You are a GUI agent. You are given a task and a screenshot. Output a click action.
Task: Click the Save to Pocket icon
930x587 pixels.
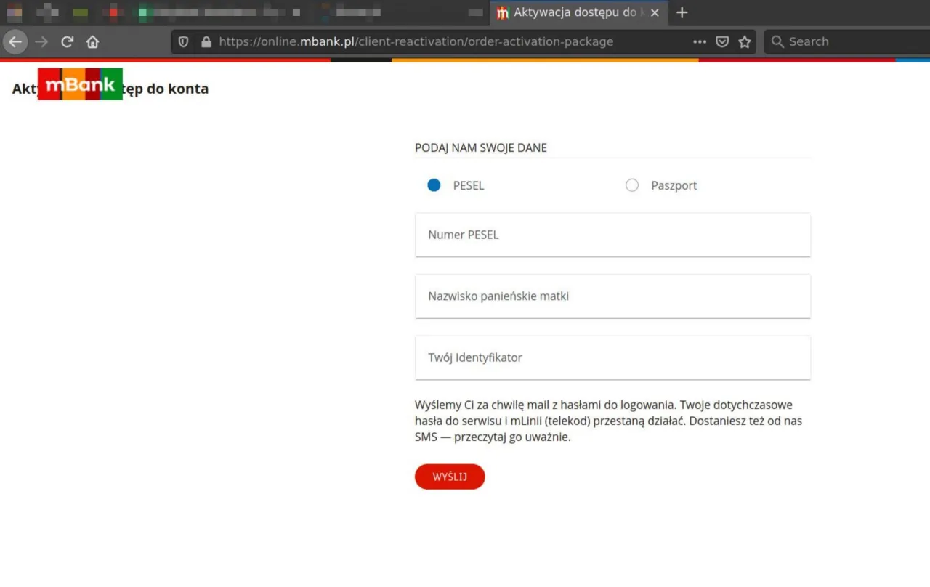coord(722,41)
